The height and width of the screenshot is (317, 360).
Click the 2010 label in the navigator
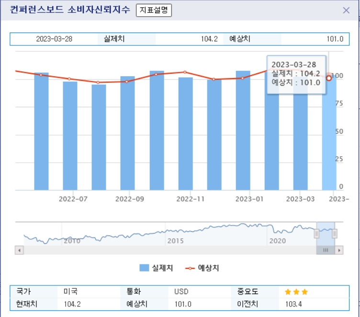tap(72, 241)
